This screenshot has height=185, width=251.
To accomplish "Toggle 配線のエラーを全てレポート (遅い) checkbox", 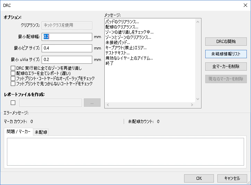I will coord(13,73).
